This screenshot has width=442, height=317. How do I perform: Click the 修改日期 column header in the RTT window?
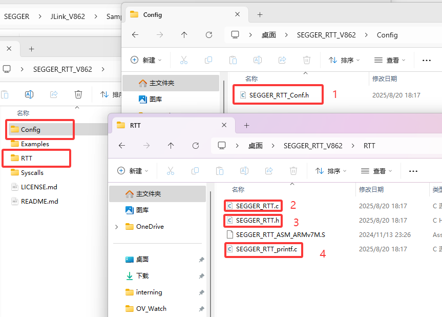coord(371,189)
